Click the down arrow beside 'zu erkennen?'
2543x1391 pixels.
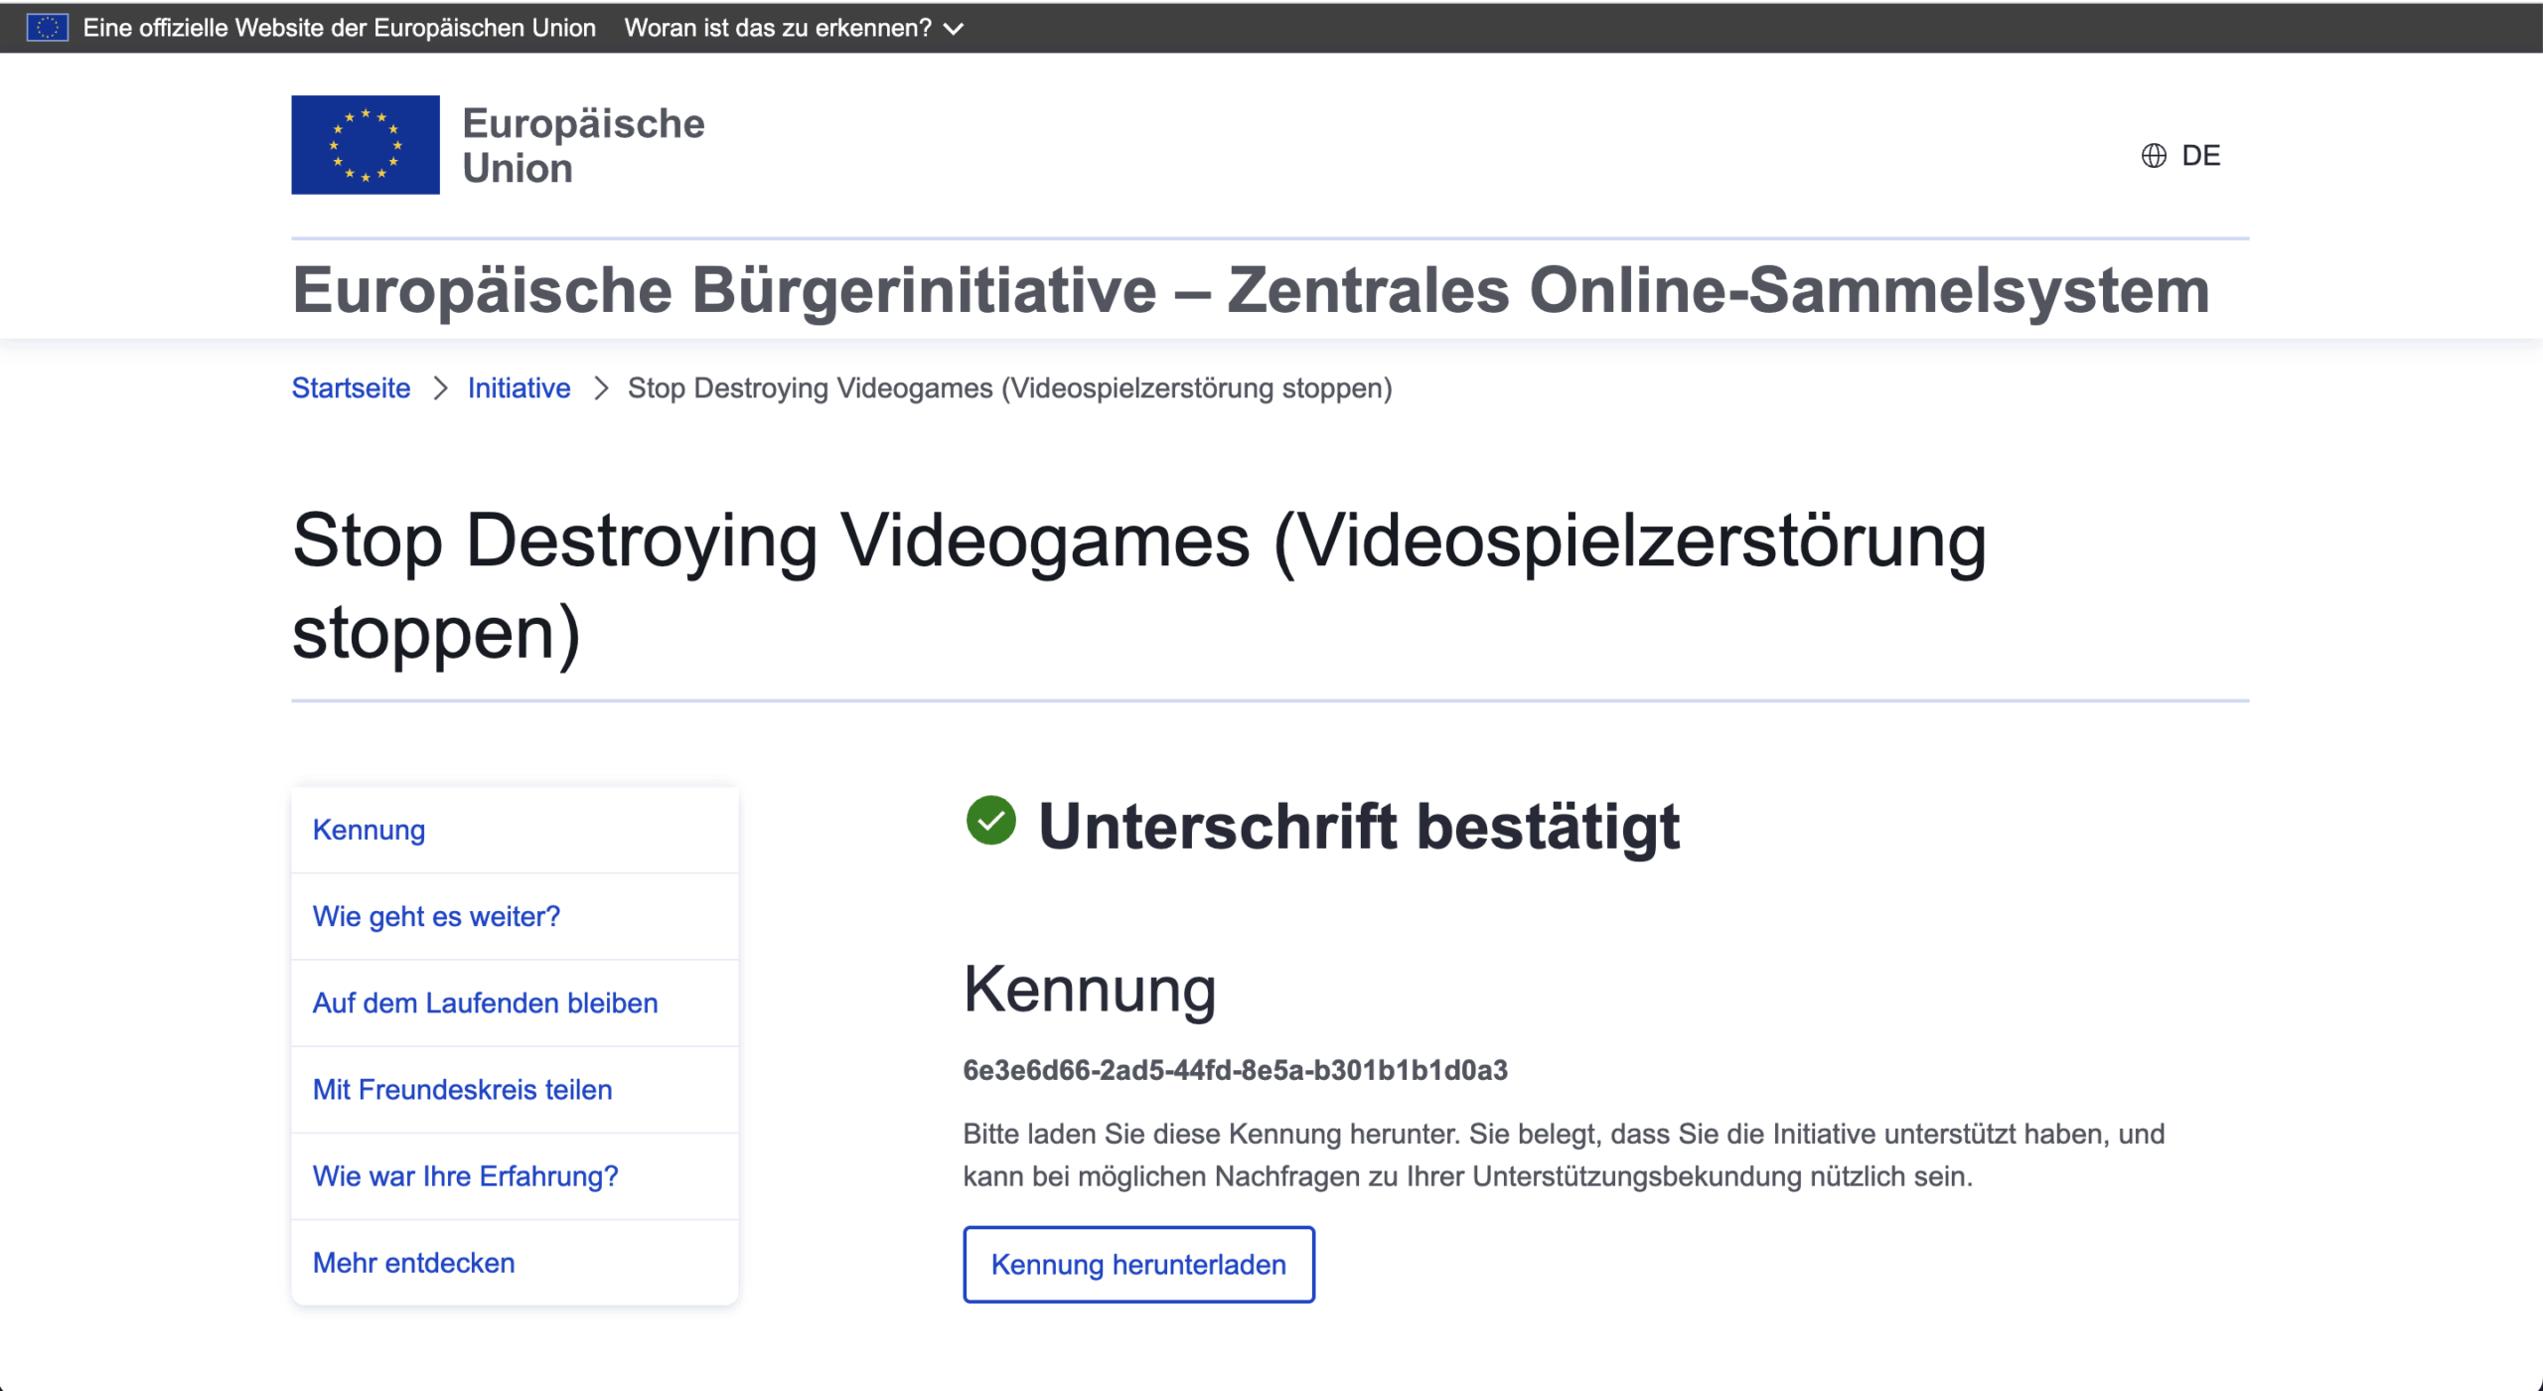pyautogui.click(x=954, y=29)
